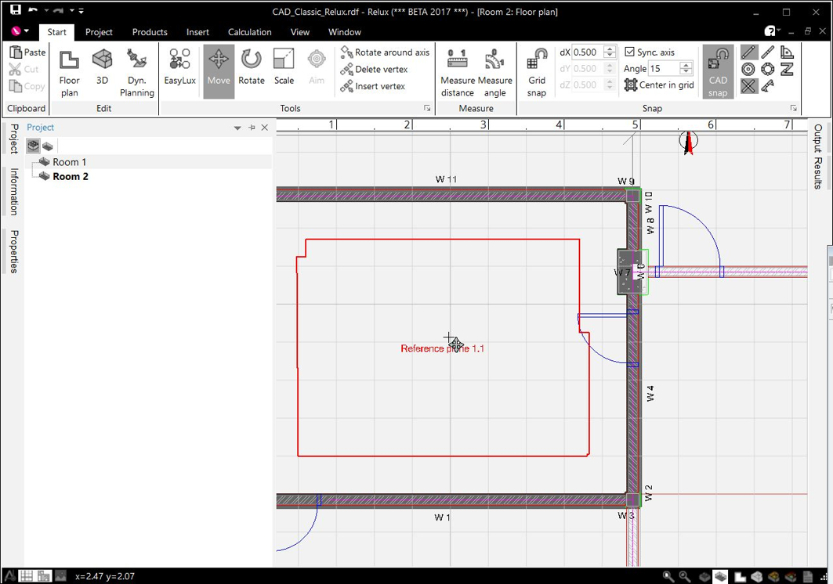The image size is (833, 584).
Task: Click Rotate around axis
Action: tap(386, 52)
